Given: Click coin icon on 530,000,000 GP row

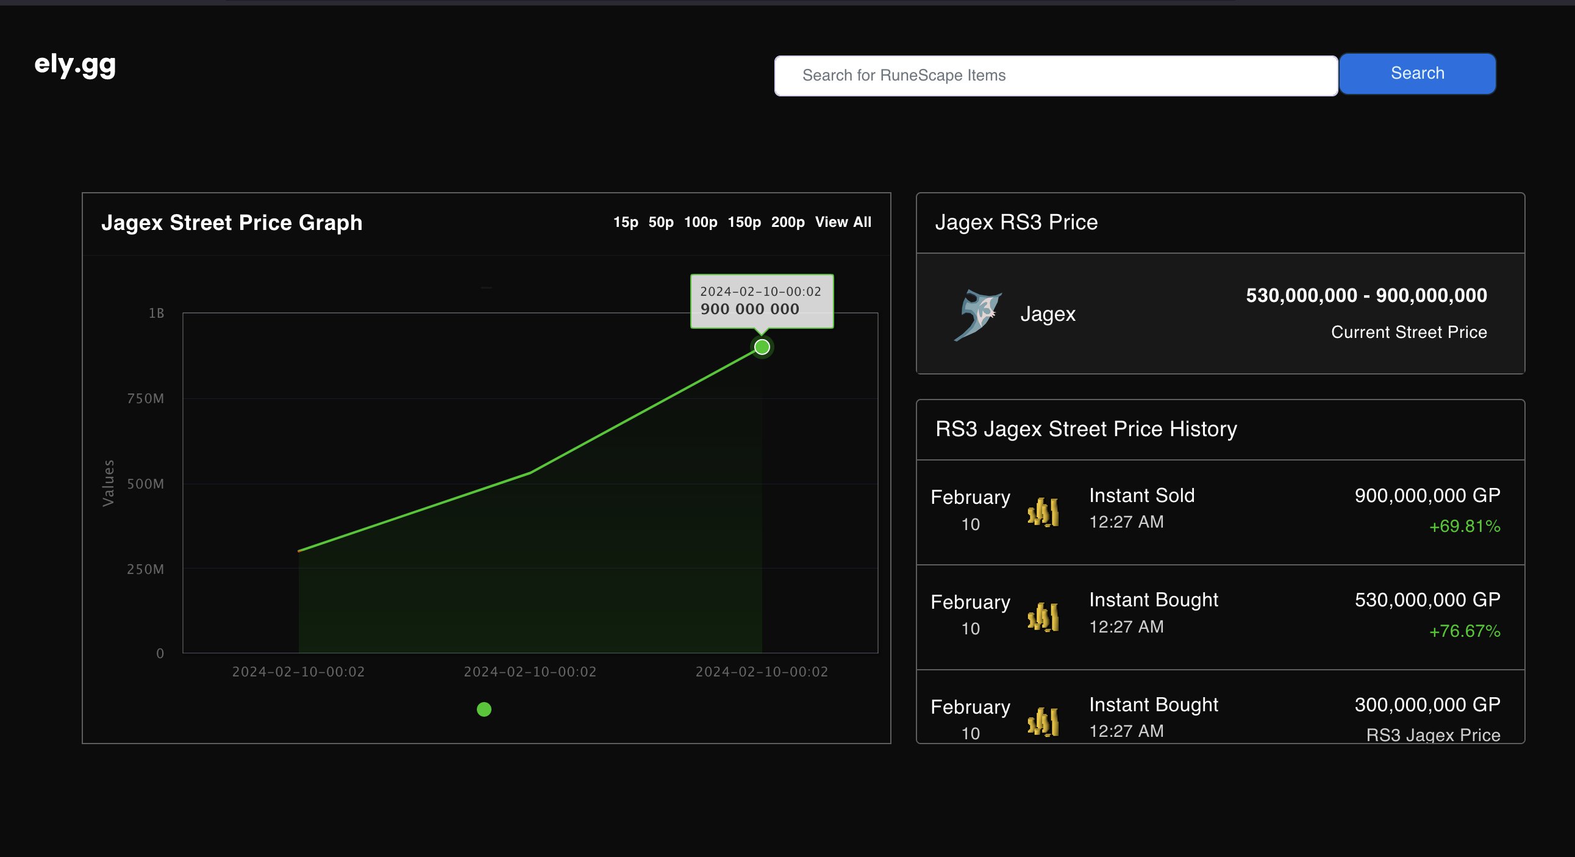Looking at the screenshot, I should click(1043, 617).
